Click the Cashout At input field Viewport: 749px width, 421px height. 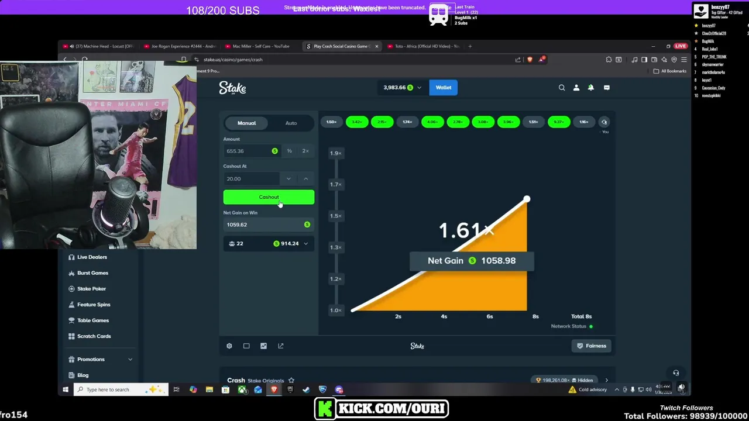click(x=250, y=179)
